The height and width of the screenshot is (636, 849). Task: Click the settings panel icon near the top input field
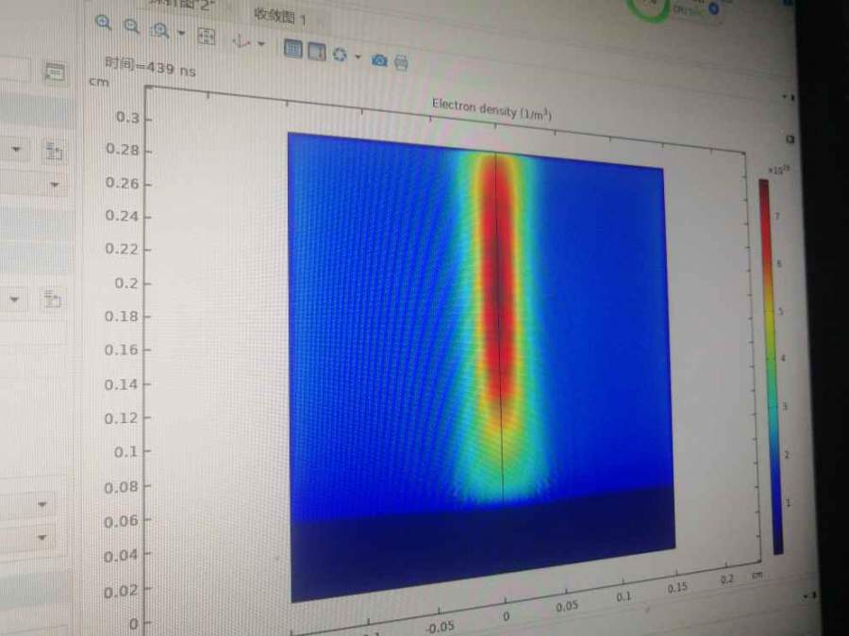coord(55,73)
